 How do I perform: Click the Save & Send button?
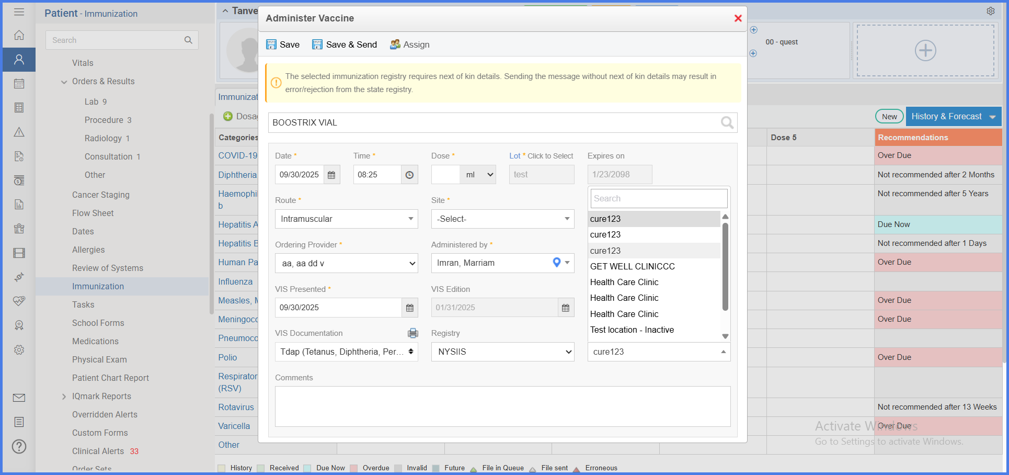[345, 44]
